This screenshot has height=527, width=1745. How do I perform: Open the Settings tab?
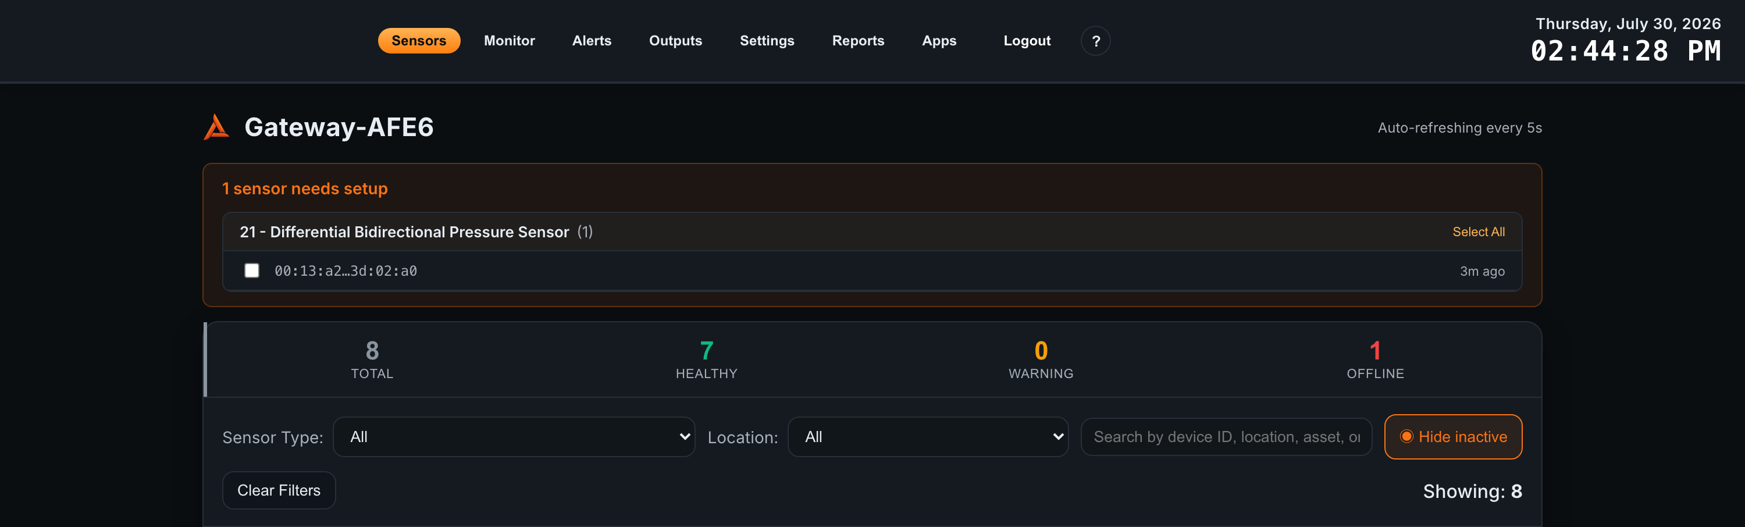[767, 41]
